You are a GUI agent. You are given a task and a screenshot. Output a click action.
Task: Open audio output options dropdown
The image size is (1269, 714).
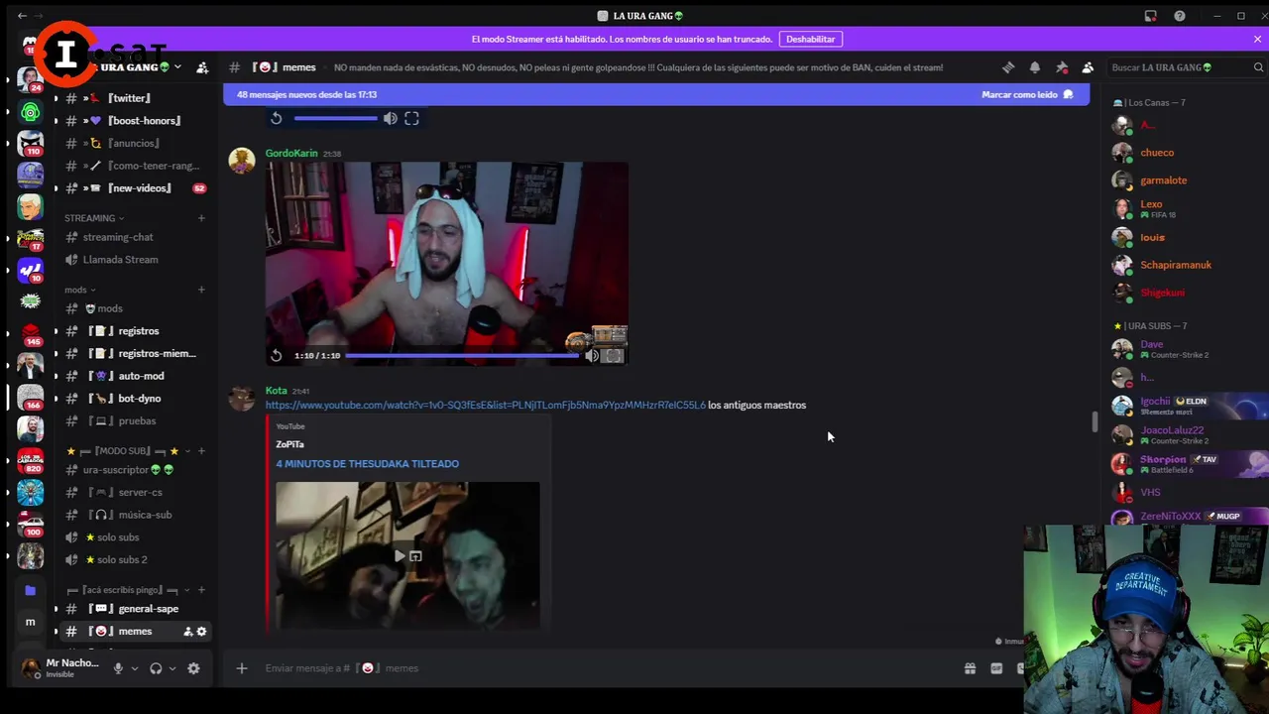click(173, 668)
